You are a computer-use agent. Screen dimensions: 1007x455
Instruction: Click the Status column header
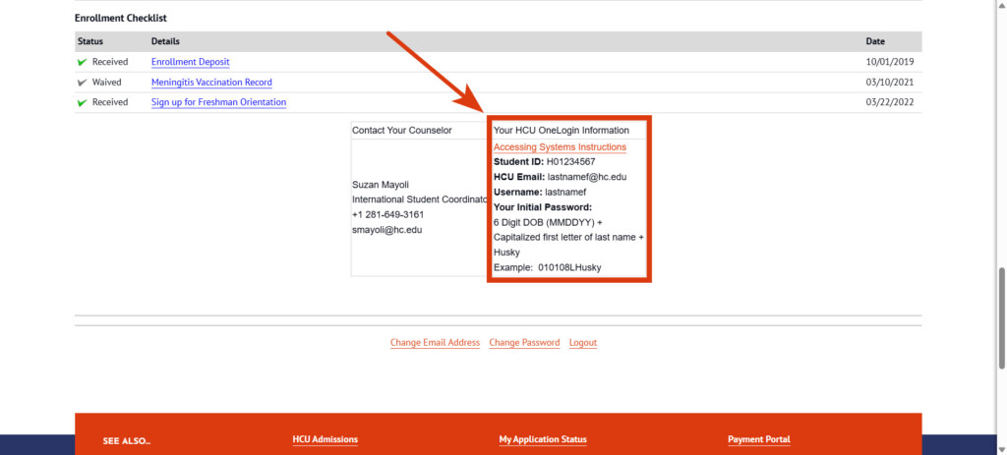click(x=89, y=41)
